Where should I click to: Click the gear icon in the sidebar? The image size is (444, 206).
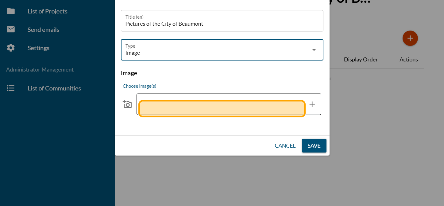click(11, 48)
